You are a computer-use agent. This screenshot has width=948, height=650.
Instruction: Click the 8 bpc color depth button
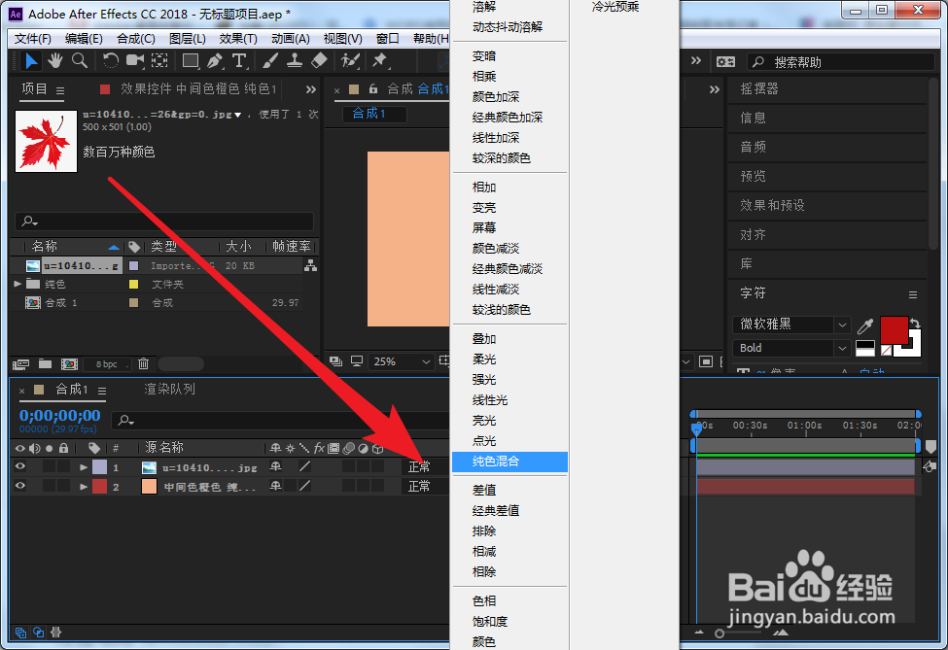107,364
